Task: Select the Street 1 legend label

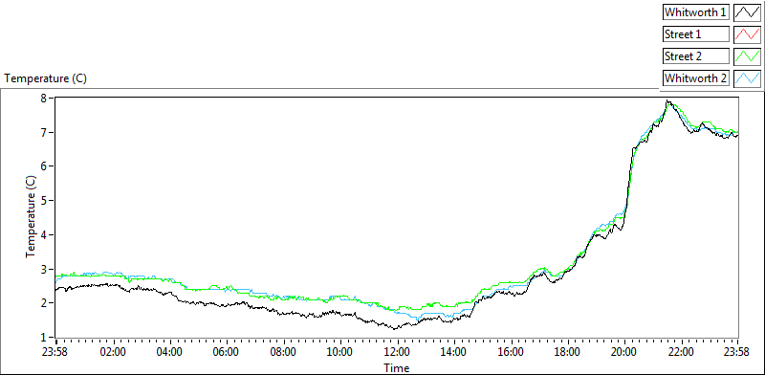Action: (696, 34)
